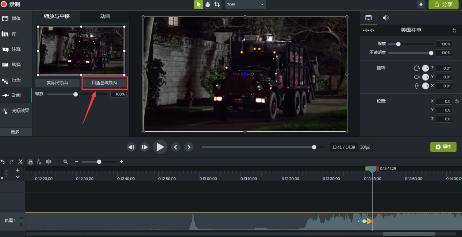Image resolution: width=462 pixels, height=237 pixels.
Task: Click the Z rotation 0.0° field
Action: tap(444, 68)
